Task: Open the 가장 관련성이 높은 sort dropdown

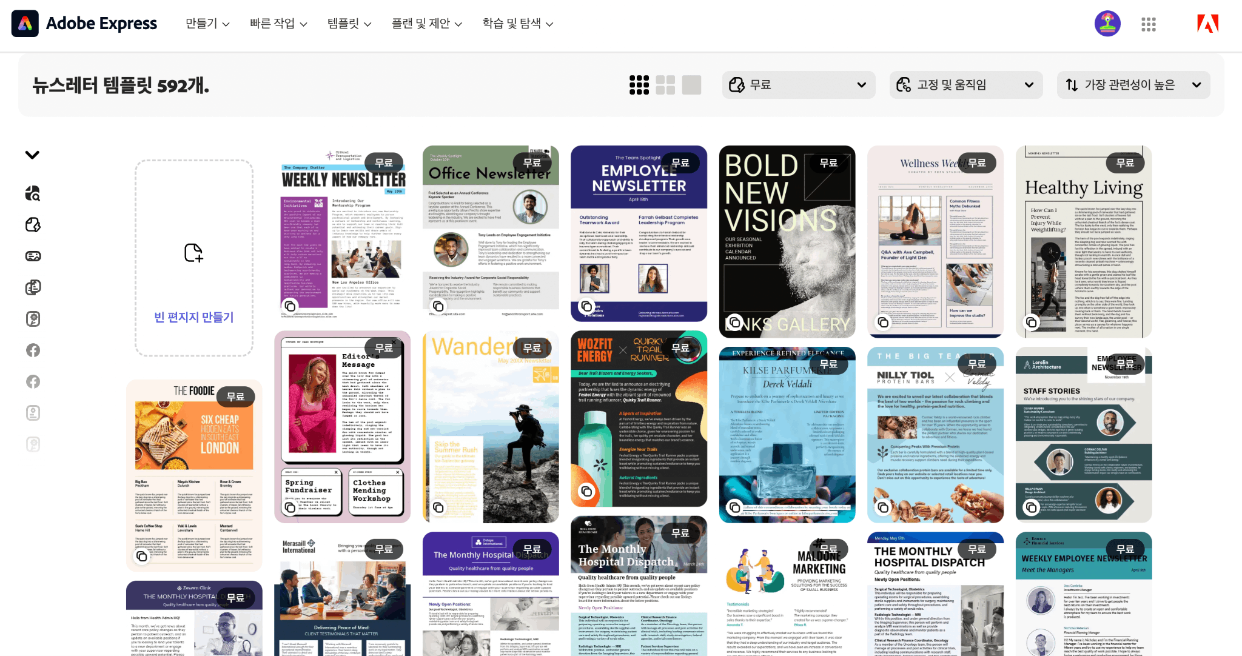Action: (x=1133, y=85)
